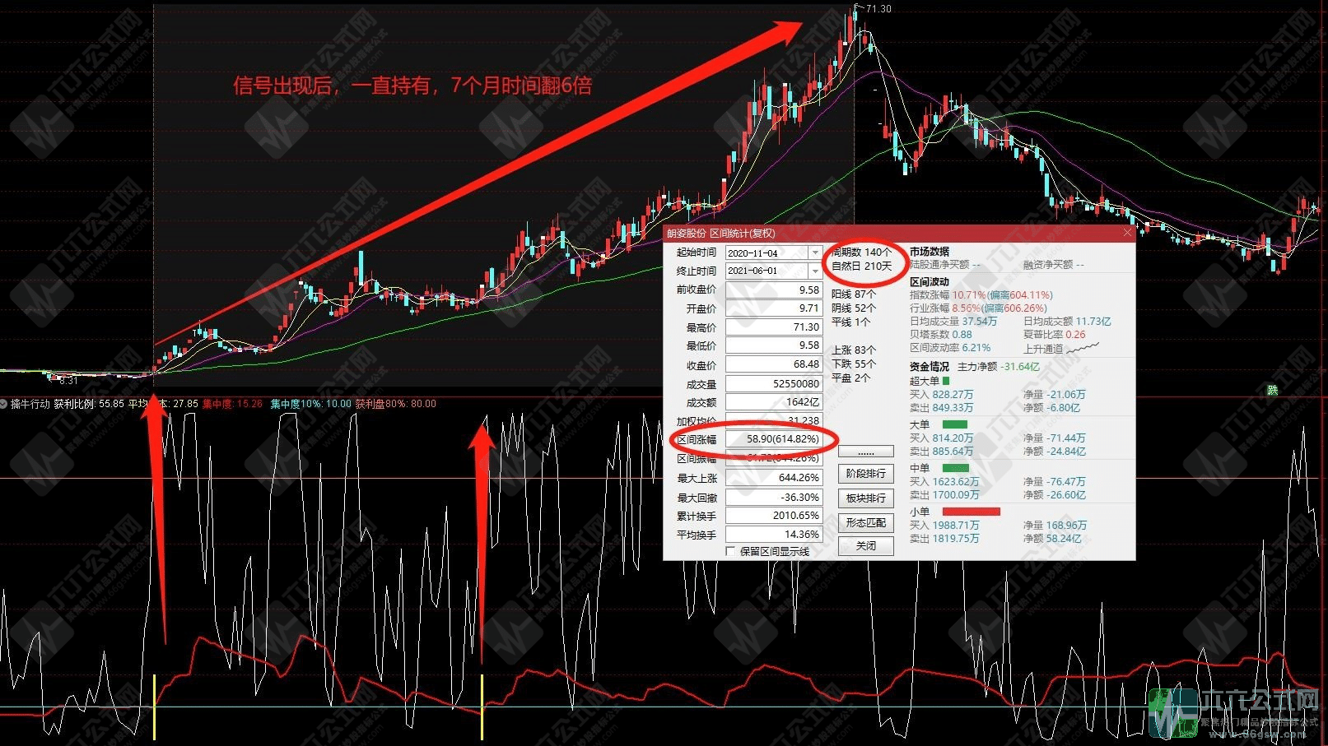Click the 指数涨幅 10.71% line

(981, 294)
